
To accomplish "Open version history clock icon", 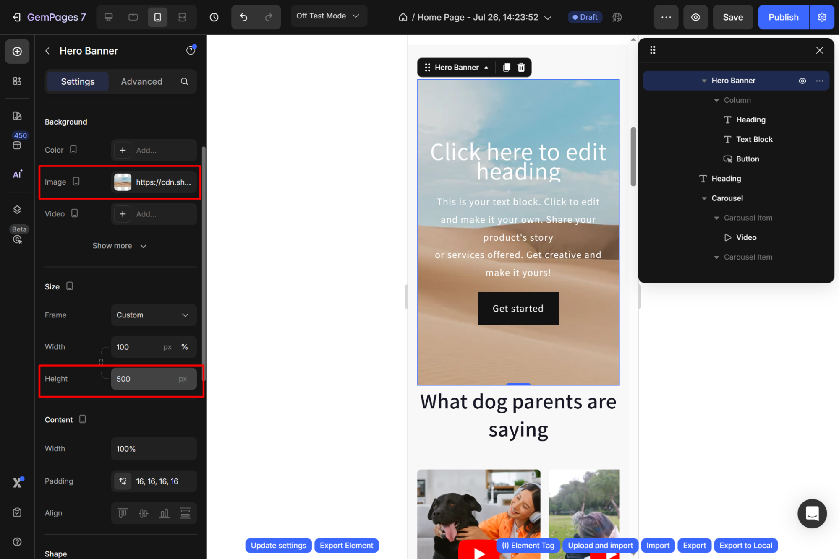I will click(214, 17).
